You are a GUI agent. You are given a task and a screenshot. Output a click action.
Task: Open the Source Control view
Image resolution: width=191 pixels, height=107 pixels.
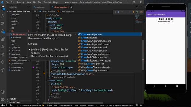[3, 23]
